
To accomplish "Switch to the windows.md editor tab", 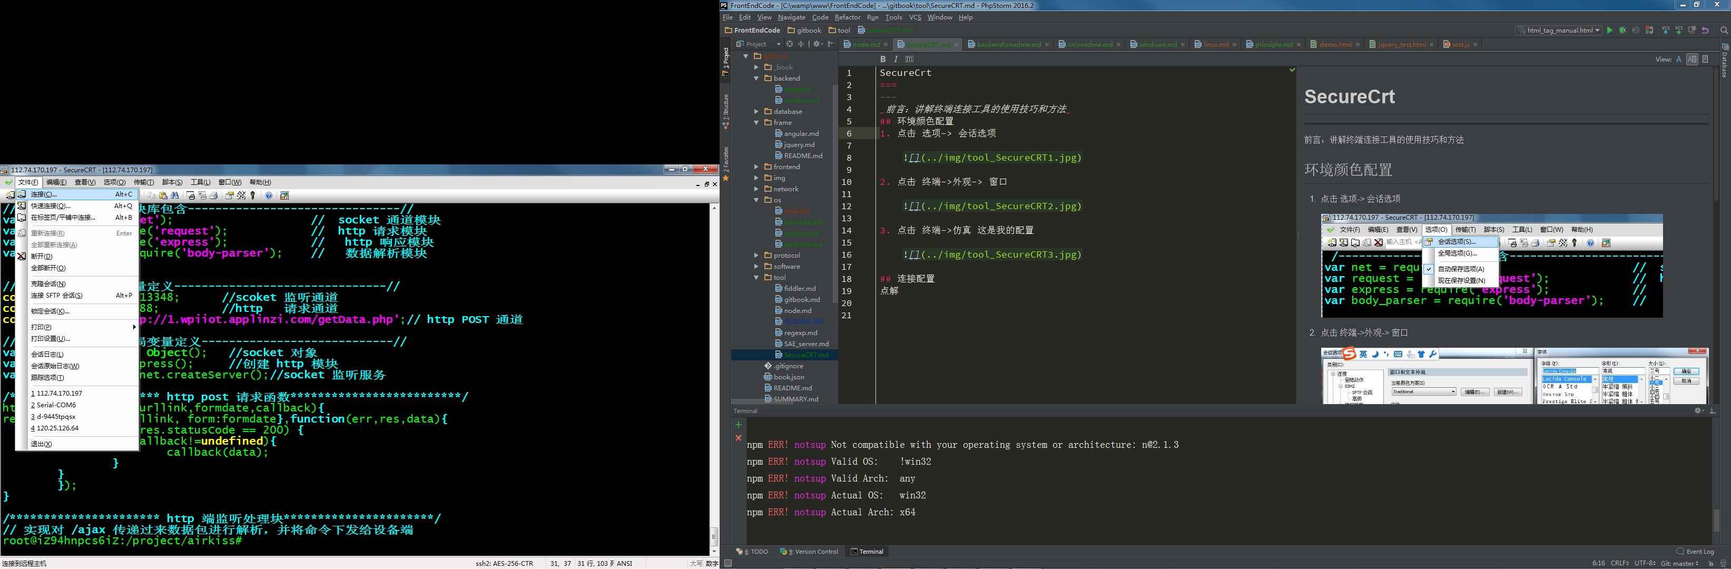I will (1157, 44).
